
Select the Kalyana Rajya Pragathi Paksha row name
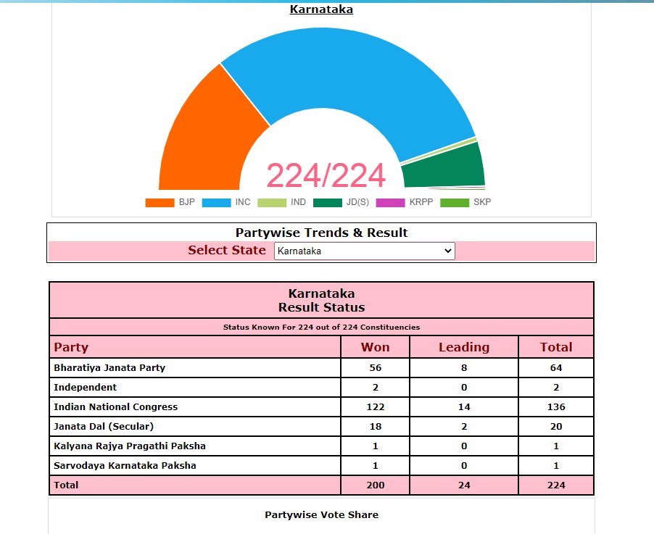tap(130, 446)
